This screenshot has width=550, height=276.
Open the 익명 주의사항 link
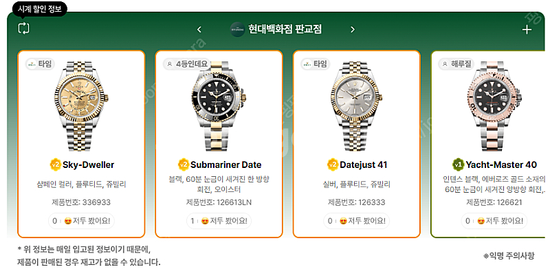pyautogui.click(x=509, y=255)
